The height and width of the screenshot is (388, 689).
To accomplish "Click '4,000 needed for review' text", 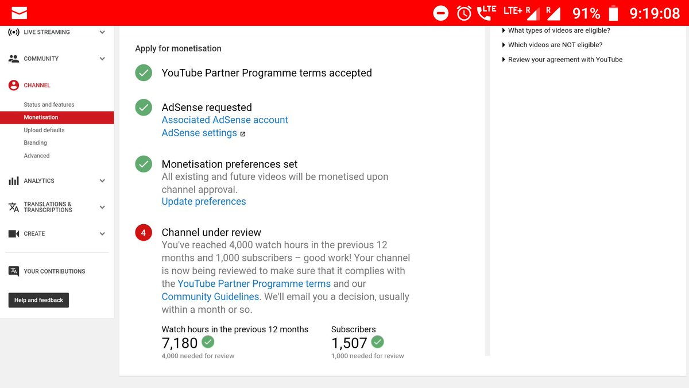I will [198, 356].
